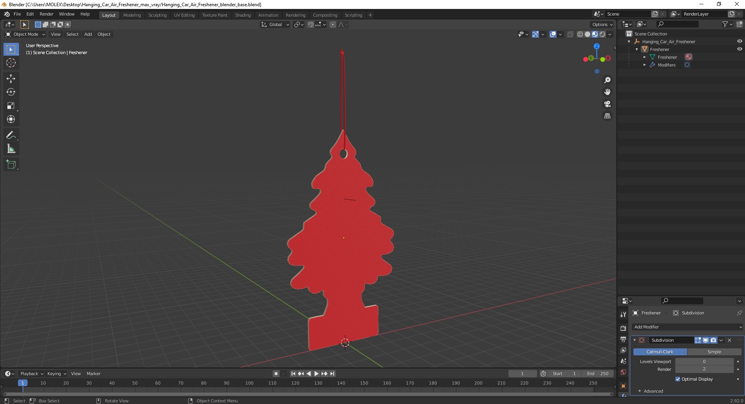
Task: Play animation forward
Action: tap(317, 374)
